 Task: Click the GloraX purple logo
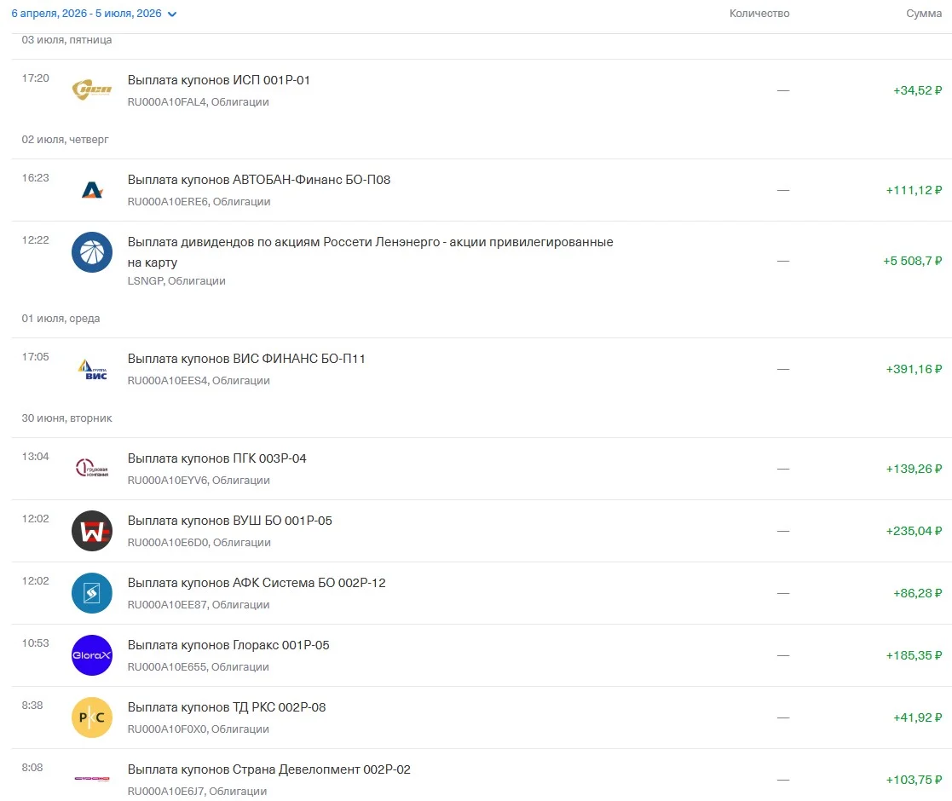click(92, 655)
